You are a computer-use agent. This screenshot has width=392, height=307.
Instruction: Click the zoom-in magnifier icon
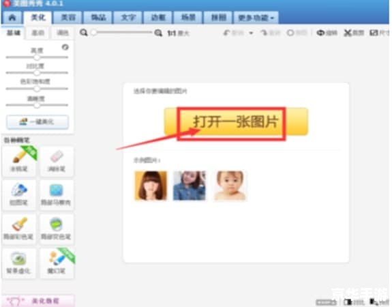click(x=158, y=33)
